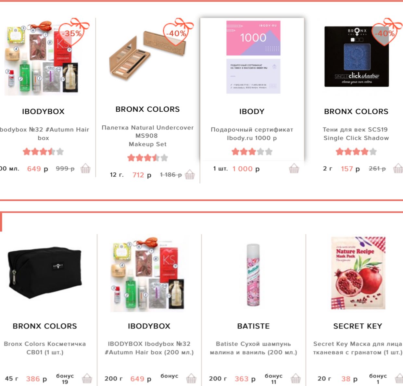The image size is (403, 386).
Task: Add Natural Undercover palette to basket
Action: tap(190, 175)
